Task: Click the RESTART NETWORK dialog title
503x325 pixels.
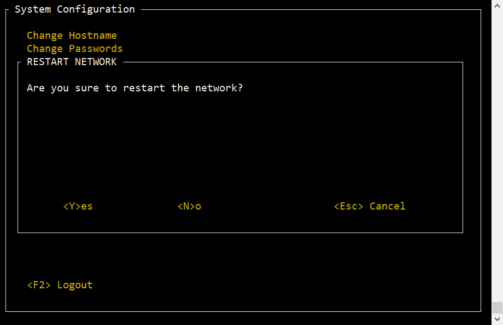Action: coord(72,62)
